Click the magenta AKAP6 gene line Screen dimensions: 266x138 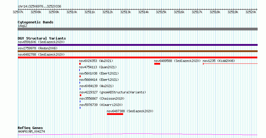[137, 134]
